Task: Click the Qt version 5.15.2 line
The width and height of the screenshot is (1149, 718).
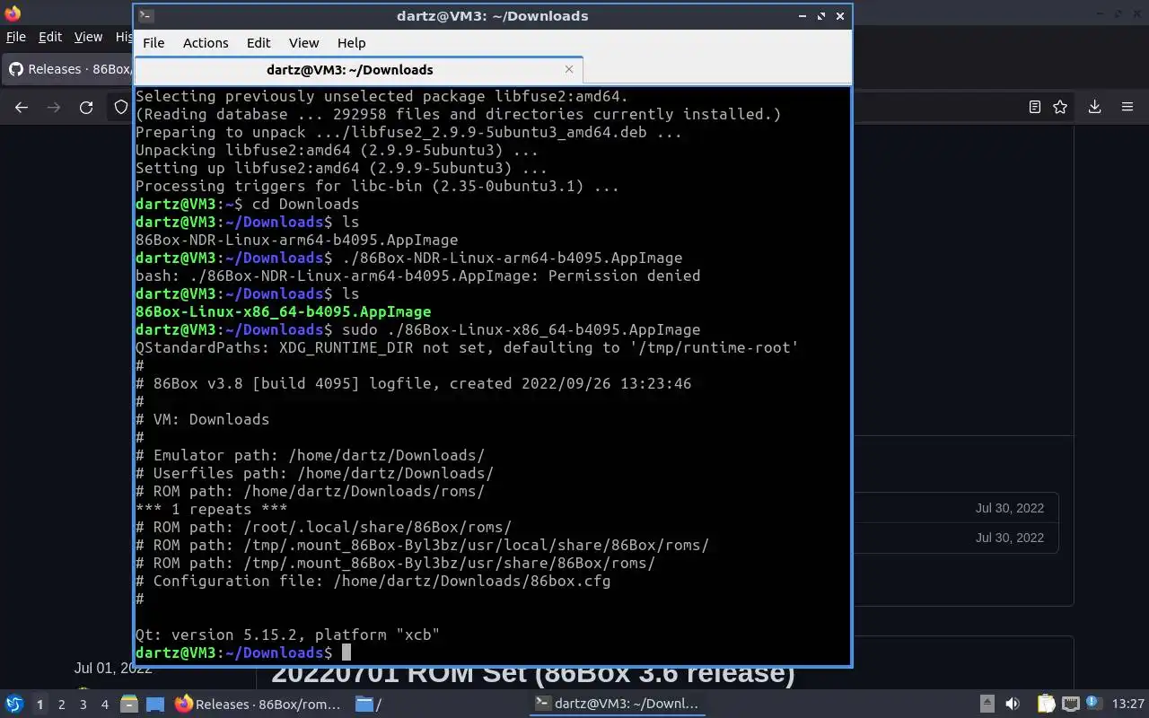Action: (287, 635)
